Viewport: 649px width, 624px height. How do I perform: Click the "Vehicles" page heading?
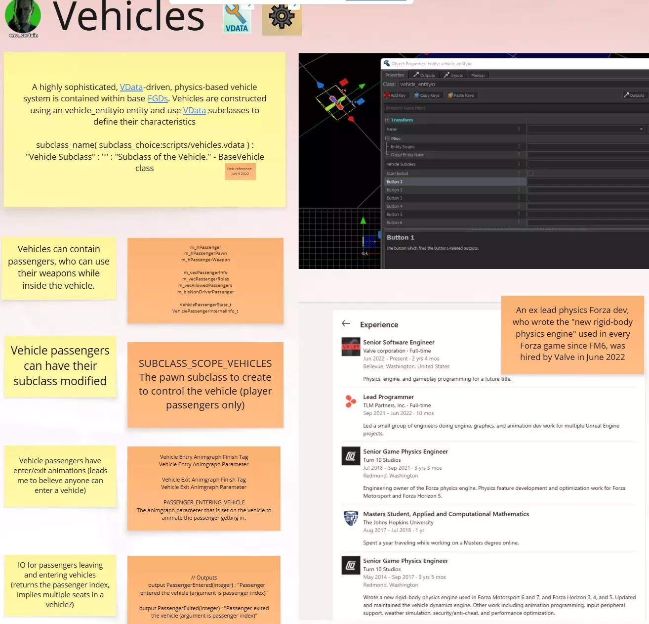(128, 17)
